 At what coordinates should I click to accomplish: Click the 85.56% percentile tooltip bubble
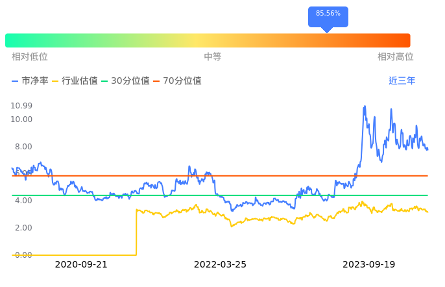point(328,14)
